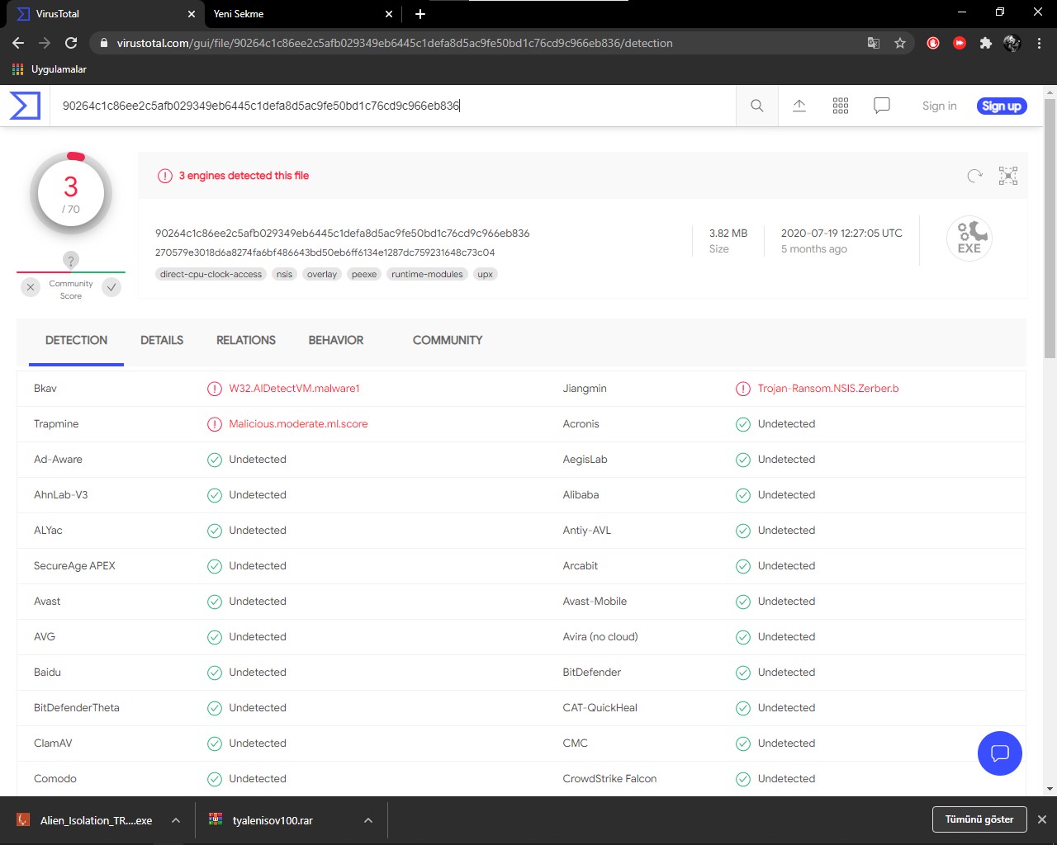1057x845 pixels.
Task: Click the 3.82 MB file size
Action: [x=728, y=234]
